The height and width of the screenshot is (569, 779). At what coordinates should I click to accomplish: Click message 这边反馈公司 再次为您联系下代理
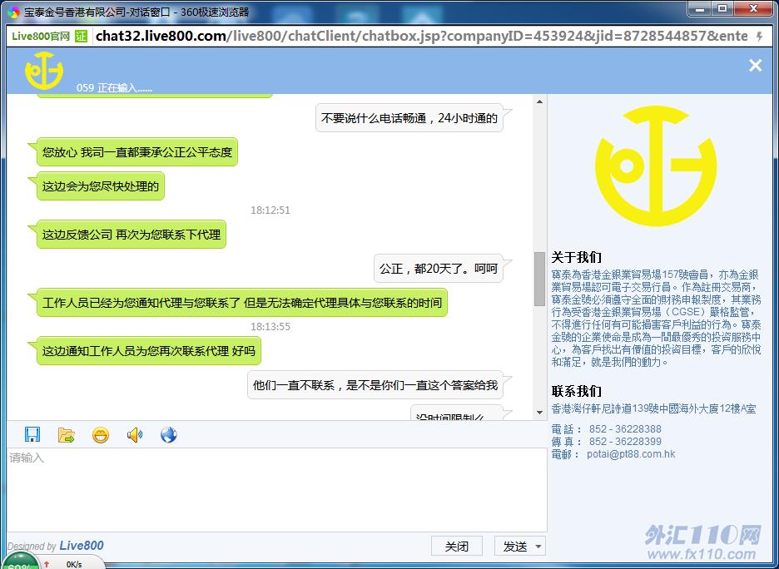pos(131,235)
